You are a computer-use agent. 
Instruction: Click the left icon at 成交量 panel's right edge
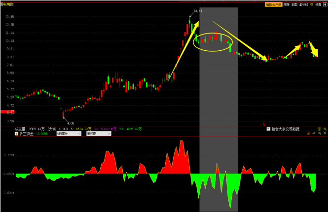click(x=319, y=129)
